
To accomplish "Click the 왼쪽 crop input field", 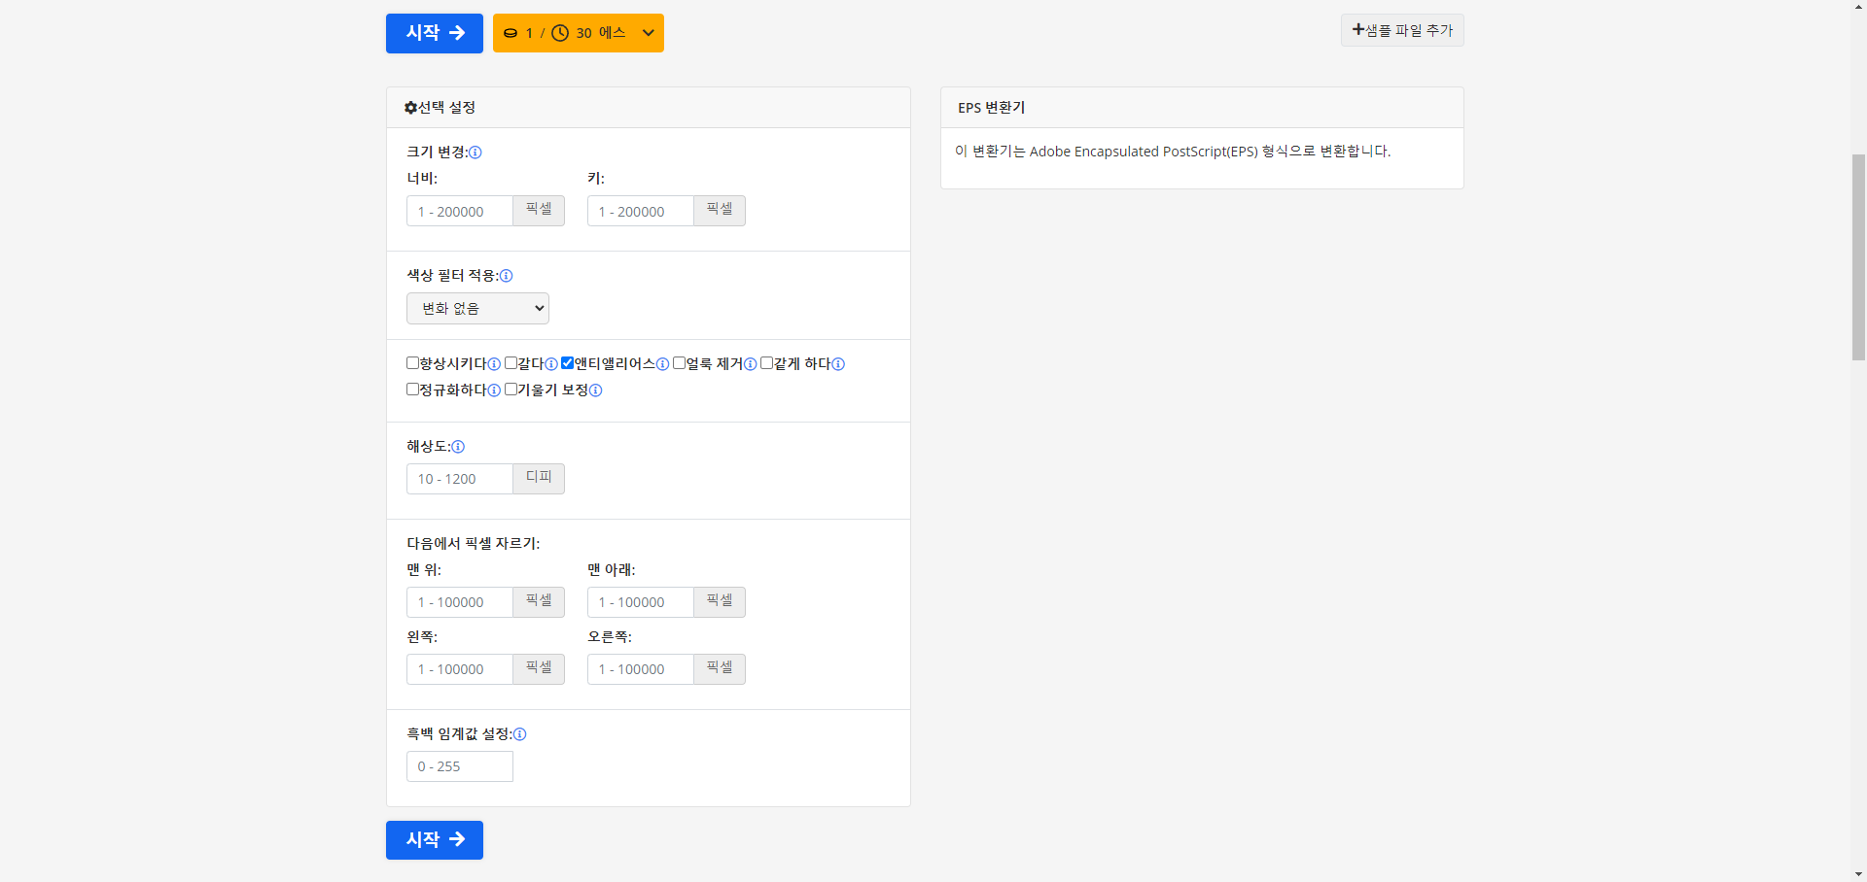I will tap(460, 669).
